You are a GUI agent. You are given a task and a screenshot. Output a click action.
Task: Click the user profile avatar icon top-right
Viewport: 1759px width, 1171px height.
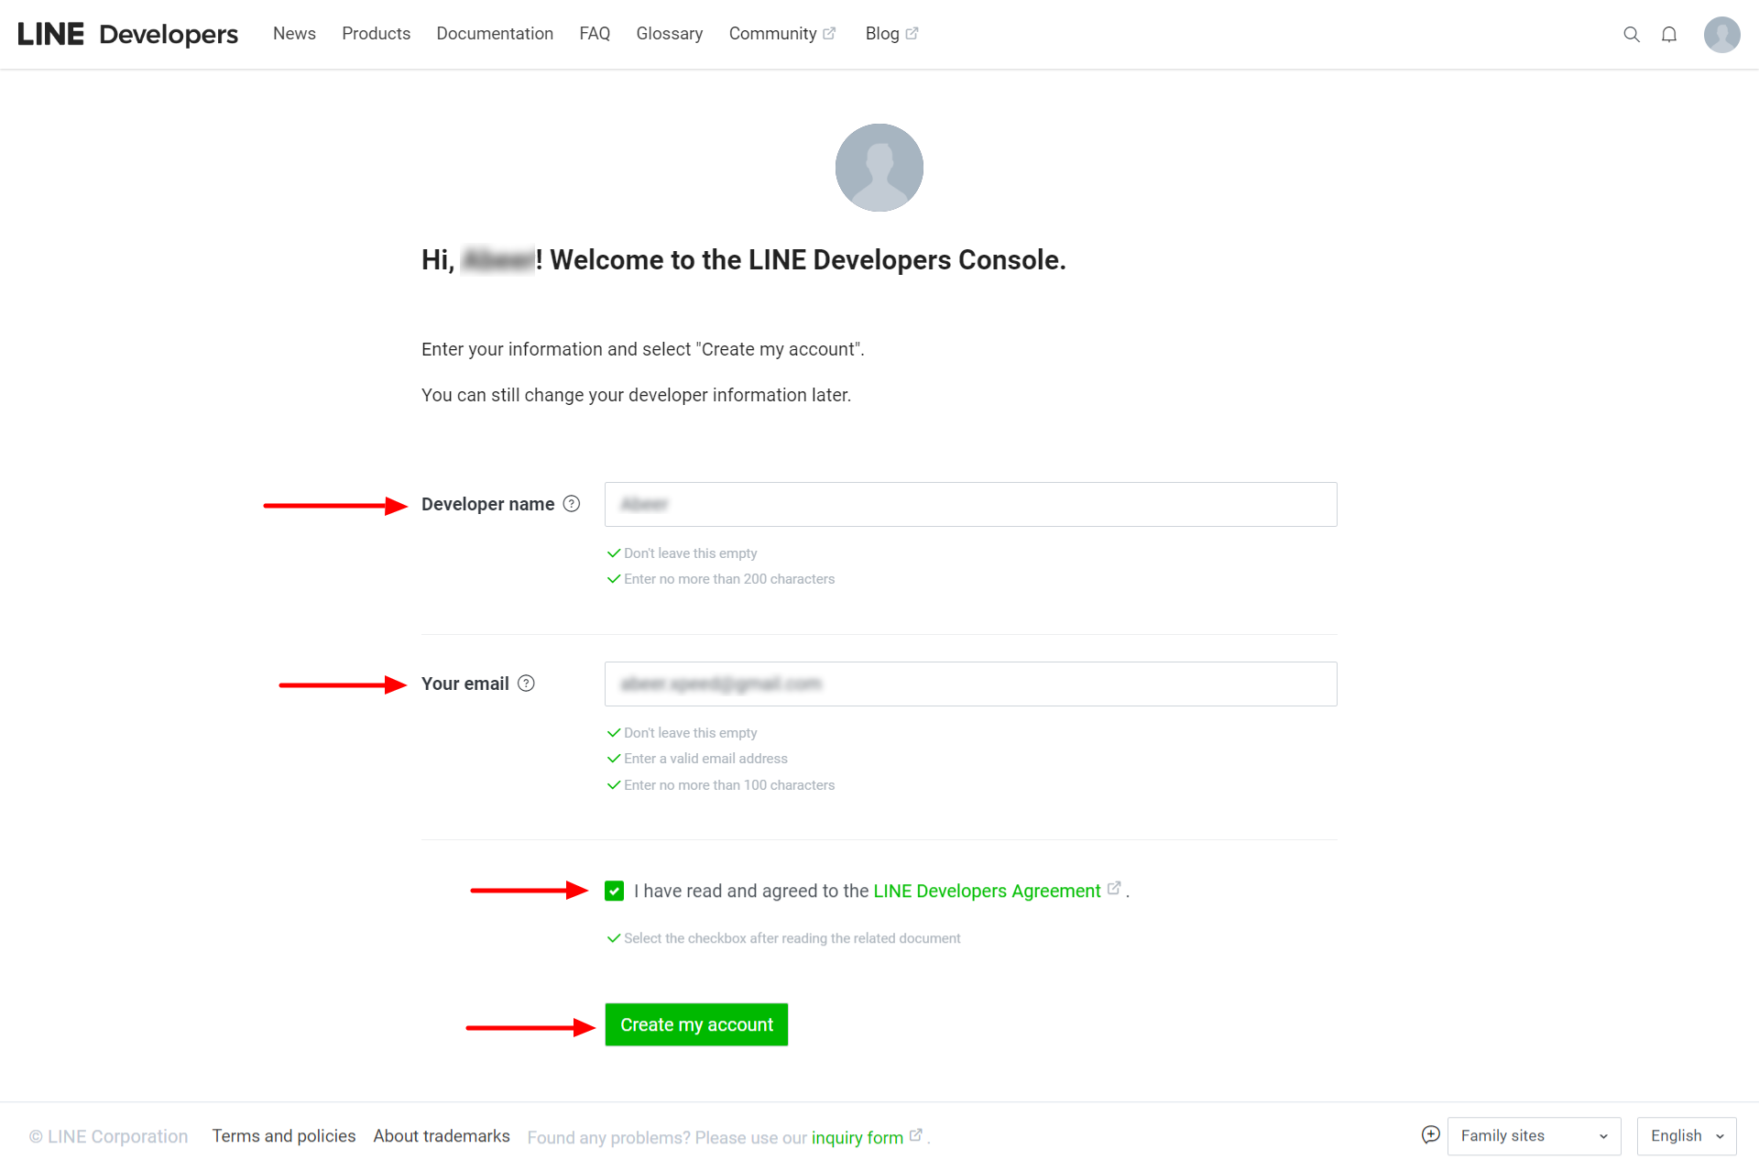point(1722,34)
